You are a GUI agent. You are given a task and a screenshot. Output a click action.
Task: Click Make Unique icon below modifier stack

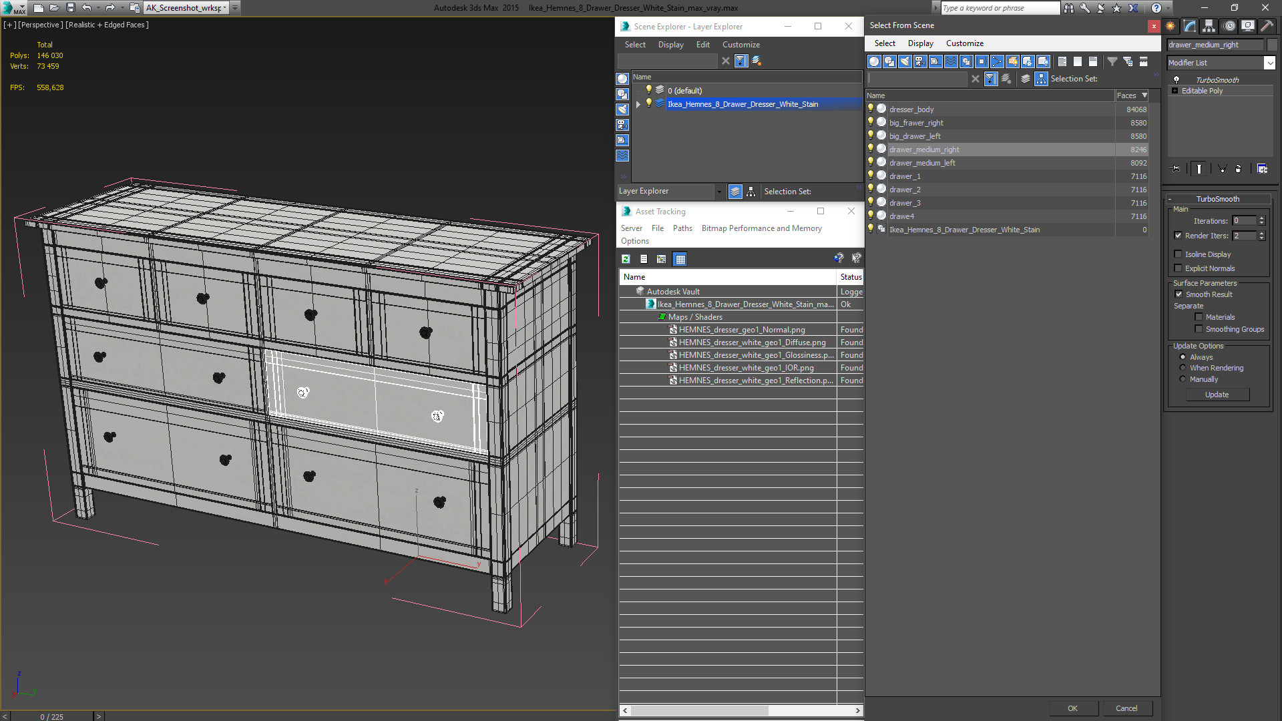[x=1222, y=169]
